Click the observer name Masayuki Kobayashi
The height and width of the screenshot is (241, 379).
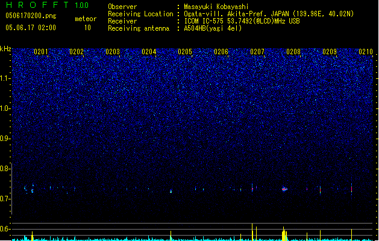point(216,7)
